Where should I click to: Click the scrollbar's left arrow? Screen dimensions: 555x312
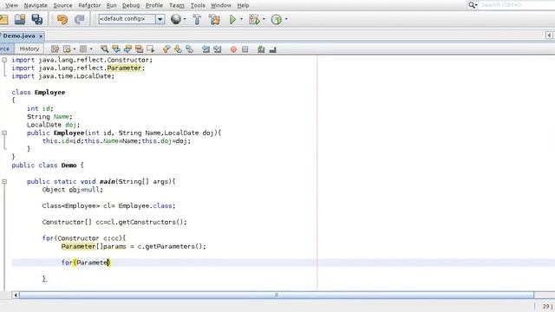(x=16, y=295)
